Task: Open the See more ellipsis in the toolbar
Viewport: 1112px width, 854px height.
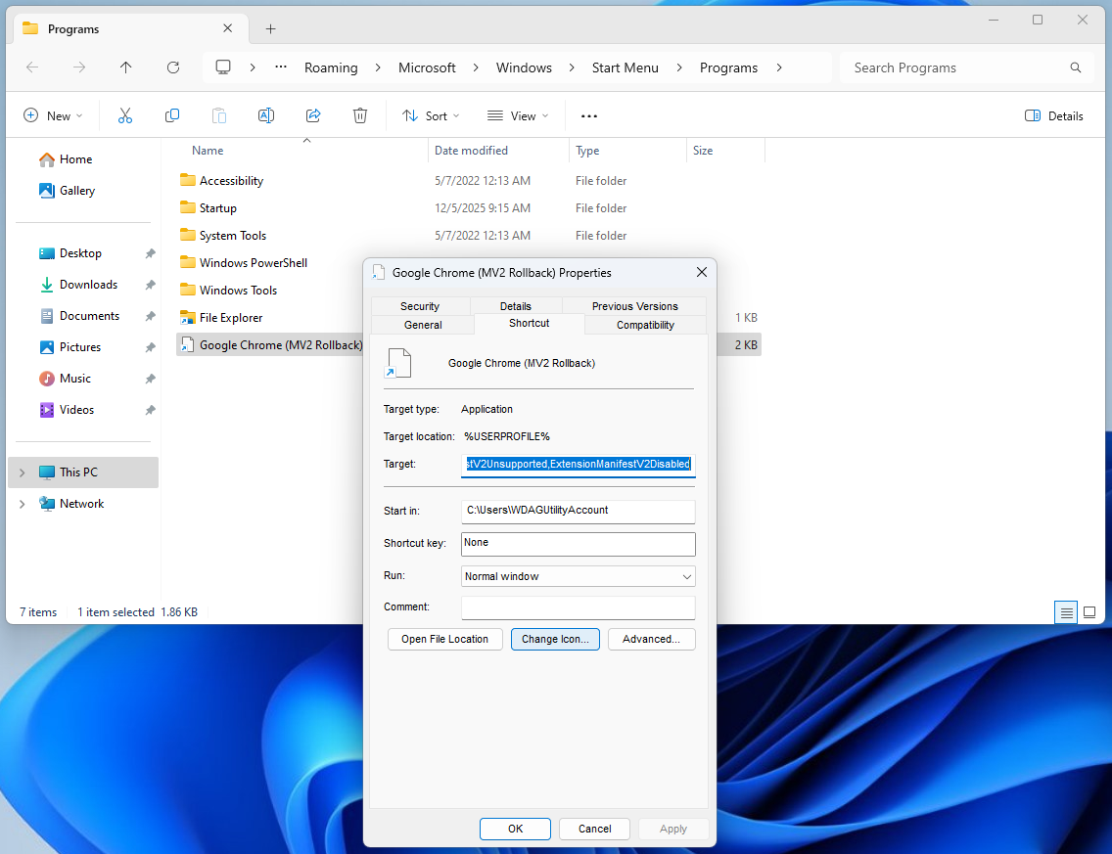Action: pos(588,115)
